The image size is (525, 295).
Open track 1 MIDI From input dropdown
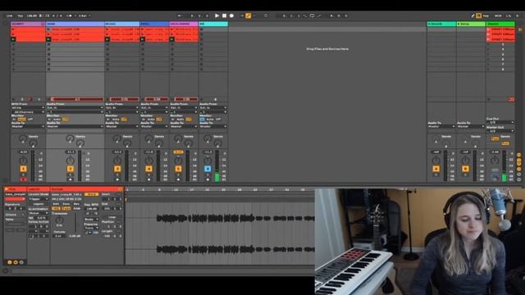tap(28, 107)
